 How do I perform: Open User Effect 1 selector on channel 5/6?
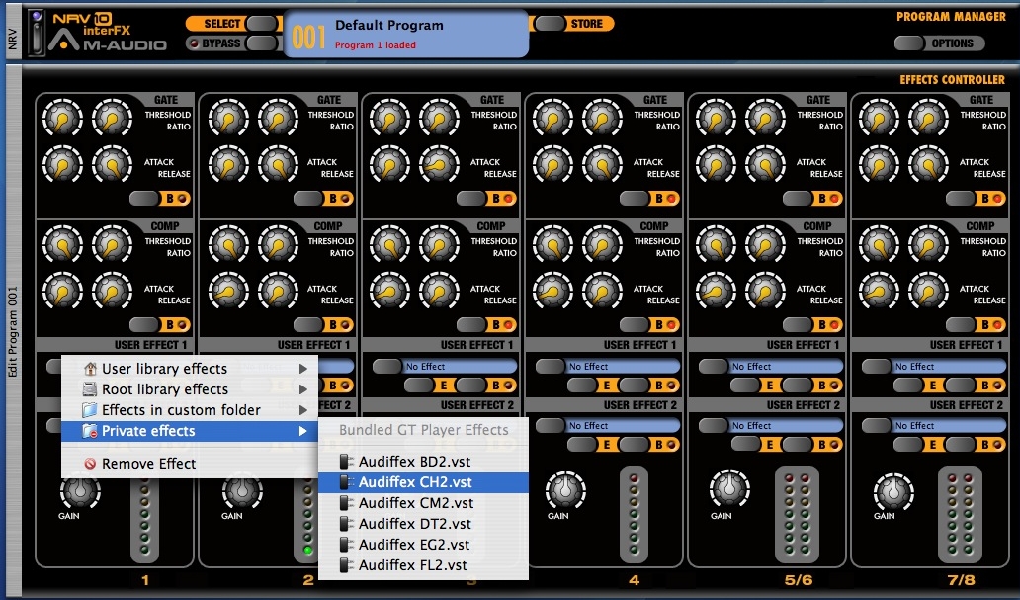(x=786, y=367)
